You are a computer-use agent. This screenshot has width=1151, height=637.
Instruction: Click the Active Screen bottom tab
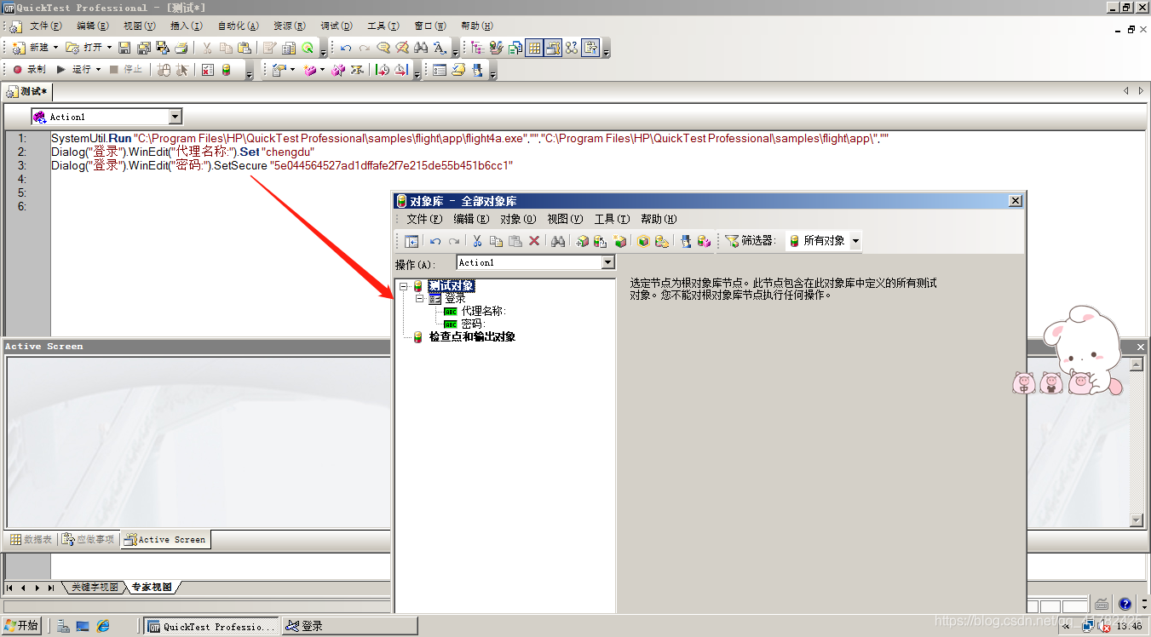(165, 539)
